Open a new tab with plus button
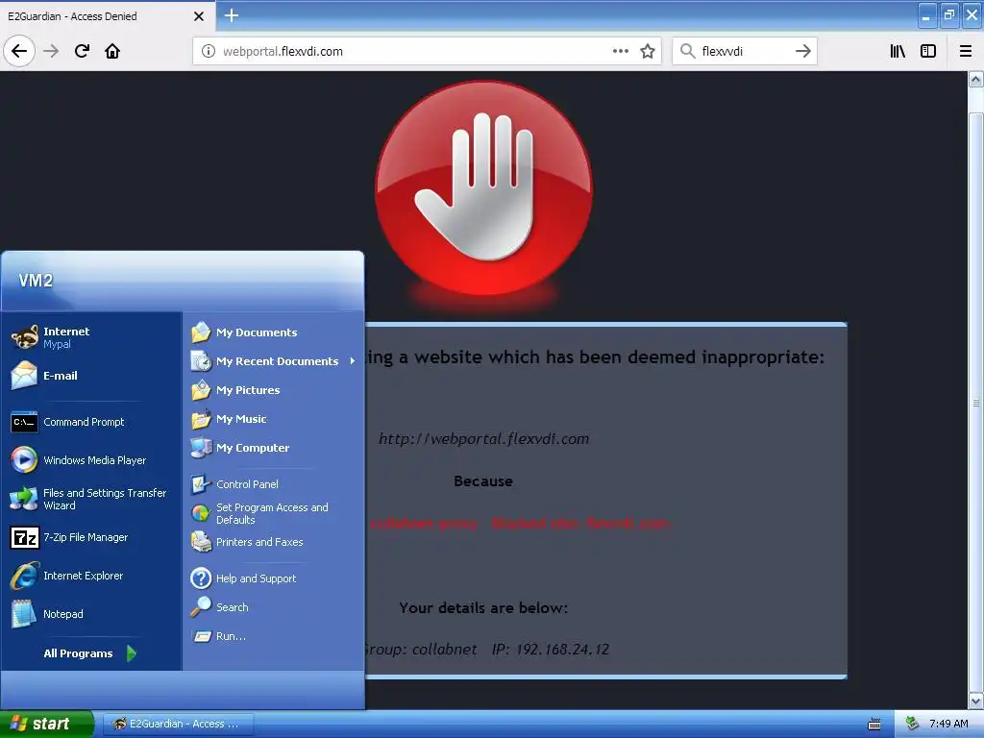The width and height of the screenshot is (984, 738). [x=231, y=15]
